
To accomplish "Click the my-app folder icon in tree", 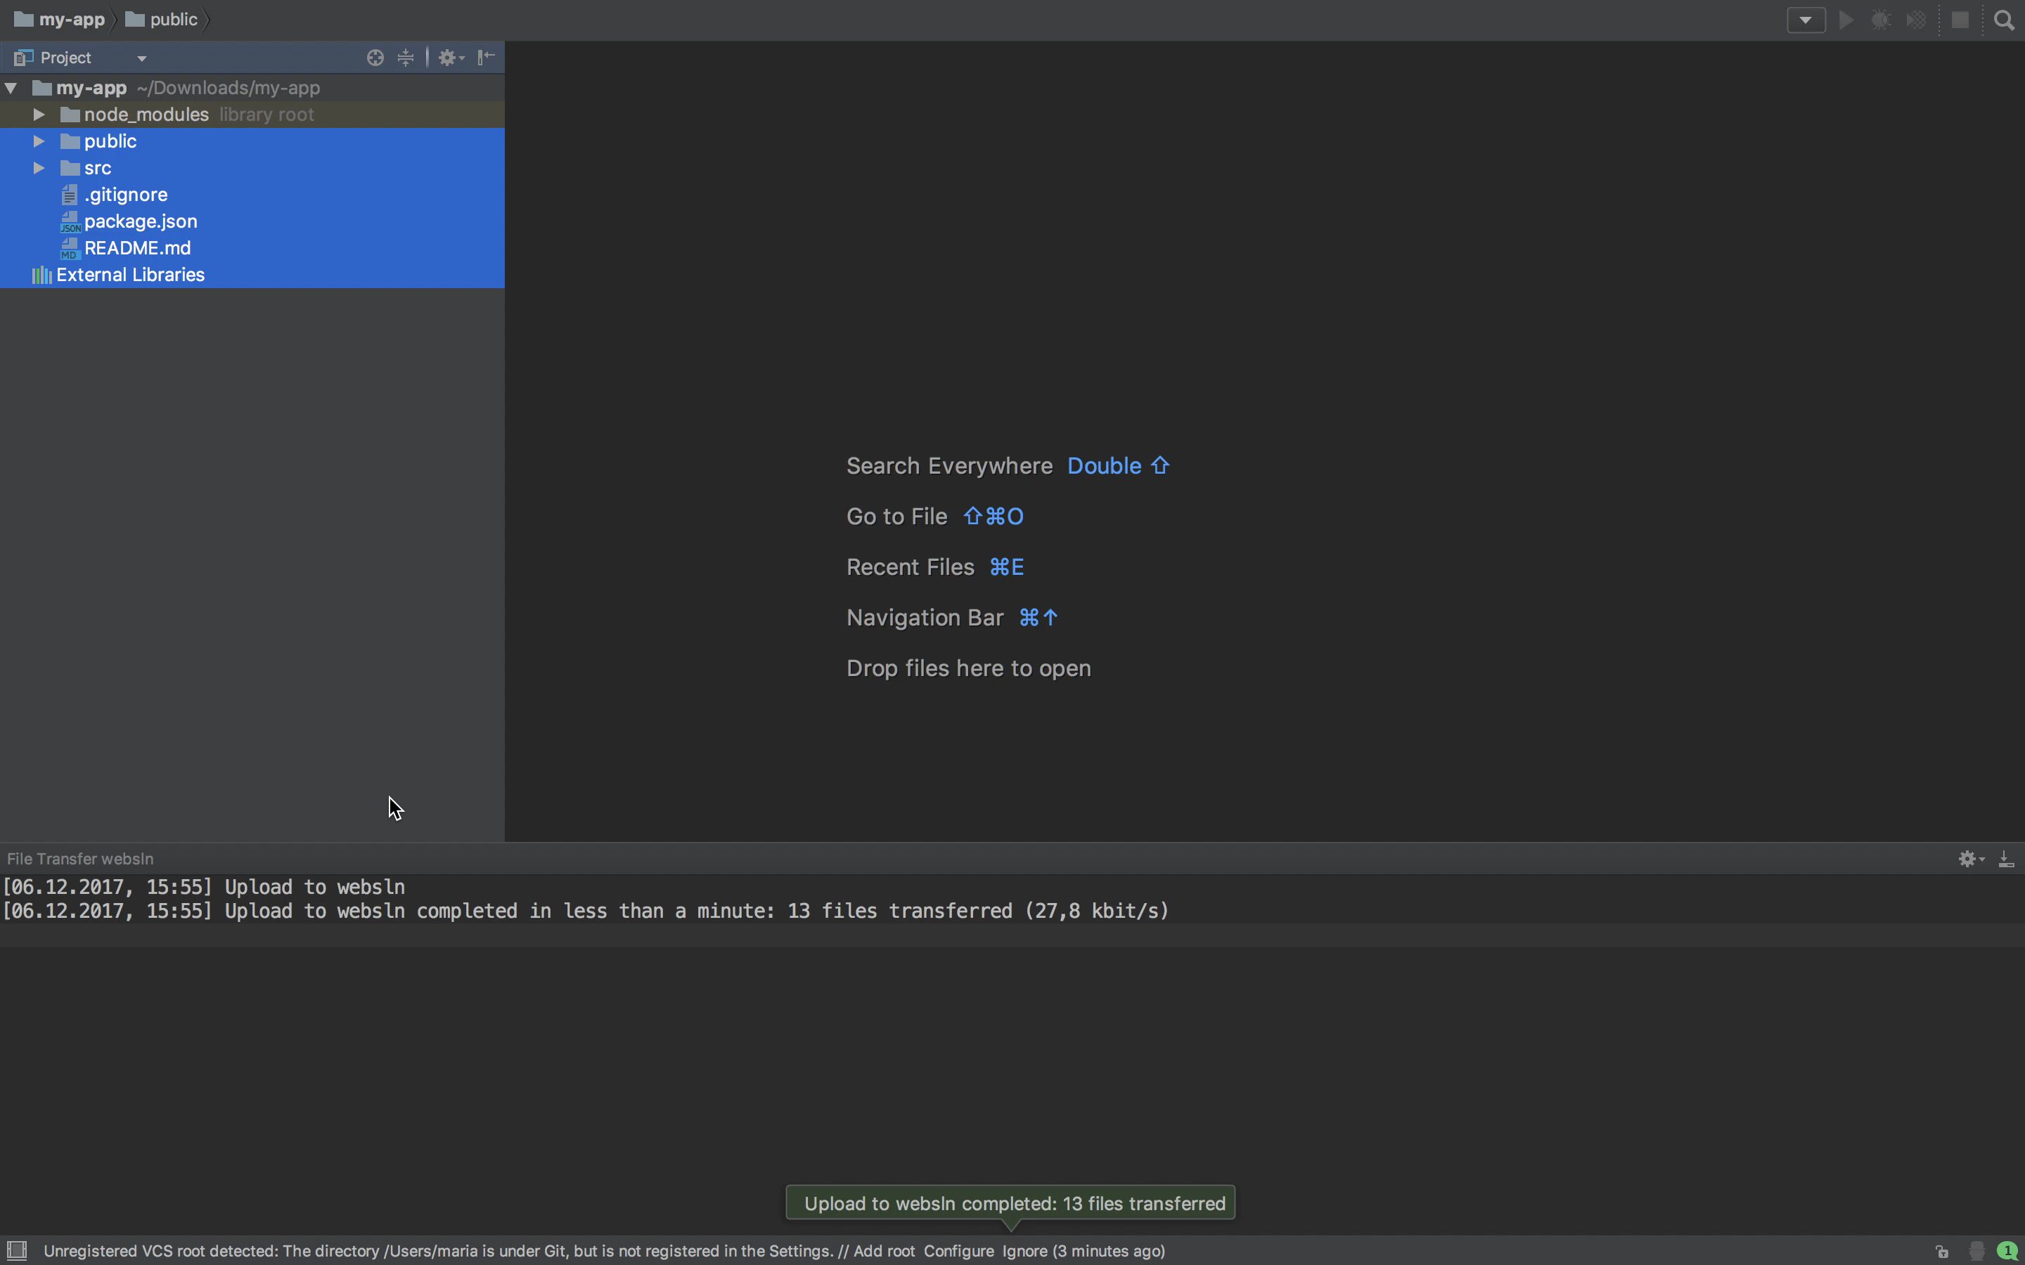I will pos(42,88).
